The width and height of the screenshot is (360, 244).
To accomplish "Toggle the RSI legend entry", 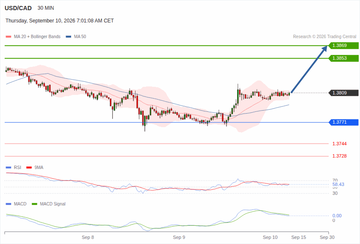I will (13, 168).
